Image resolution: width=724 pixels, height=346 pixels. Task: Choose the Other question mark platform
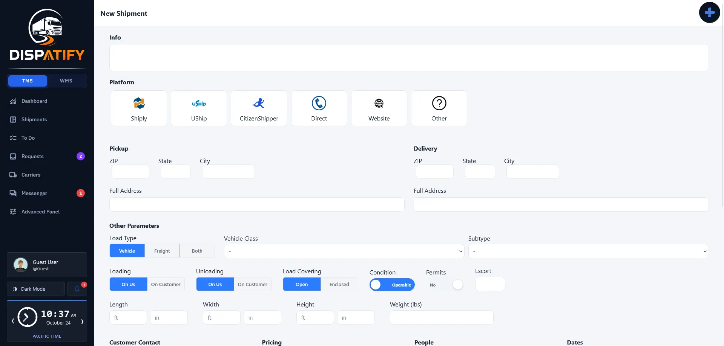pyautogui.click(x=439, y=108)
